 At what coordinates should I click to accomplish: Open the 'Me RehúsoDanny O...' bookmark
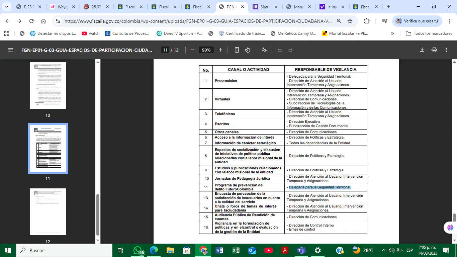coord(293,33)
